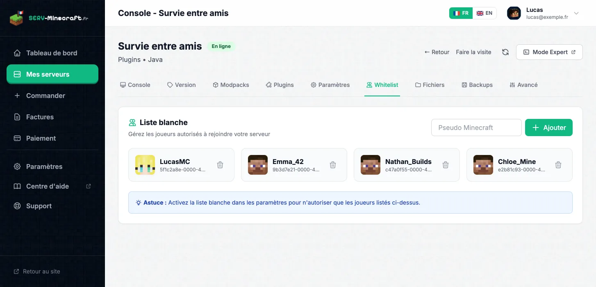Click Lucas profile avatar
This screenshot has height=287, width=596.
pos(514,13)
